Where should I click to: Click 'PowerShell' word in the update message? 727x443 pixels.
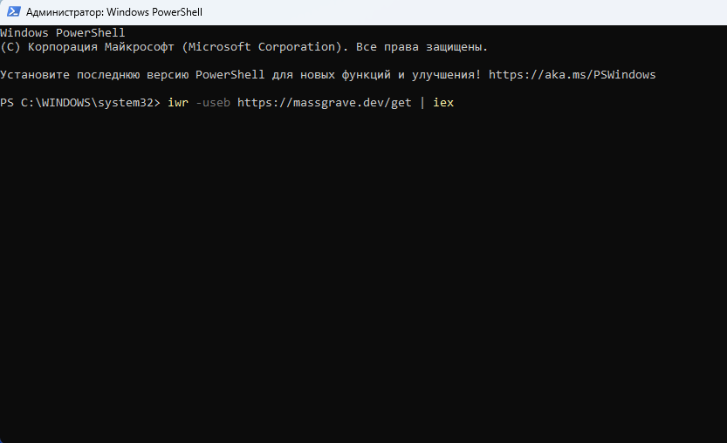point(230,75)
